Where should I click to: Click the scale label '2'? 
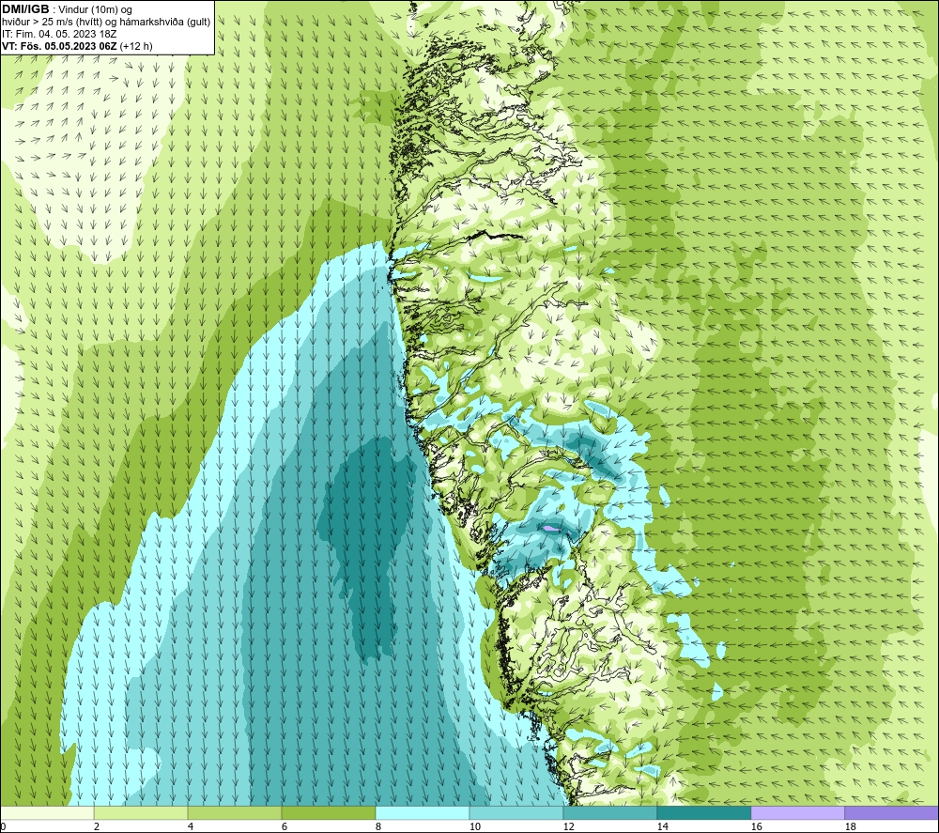click(97, 827)
